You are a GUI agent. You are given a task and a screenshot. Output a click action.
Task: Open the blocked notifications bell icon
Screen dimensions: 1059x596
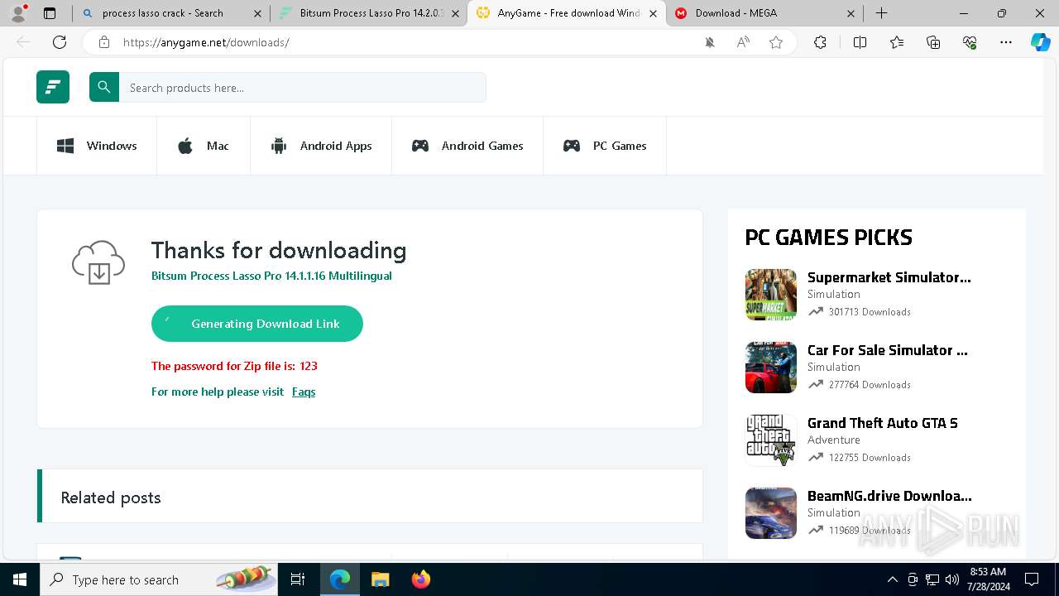click(x=710, y=42)
